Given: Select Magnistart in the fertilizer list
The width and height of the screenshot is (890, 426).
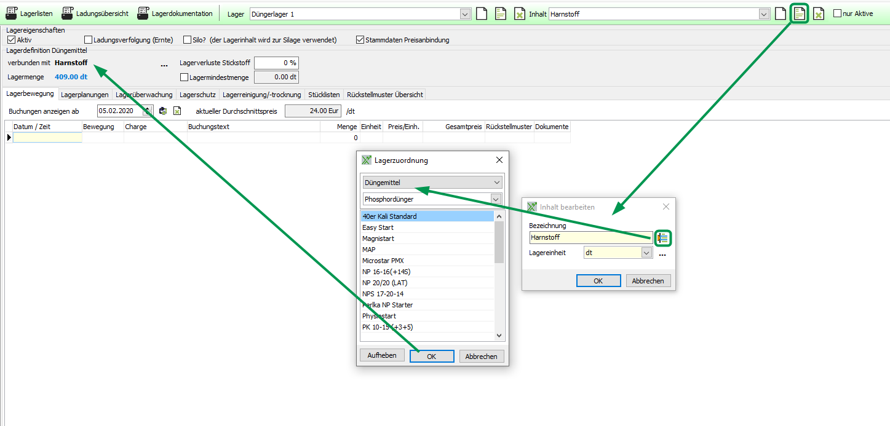Looking at the screenshot, I should 378,239.
